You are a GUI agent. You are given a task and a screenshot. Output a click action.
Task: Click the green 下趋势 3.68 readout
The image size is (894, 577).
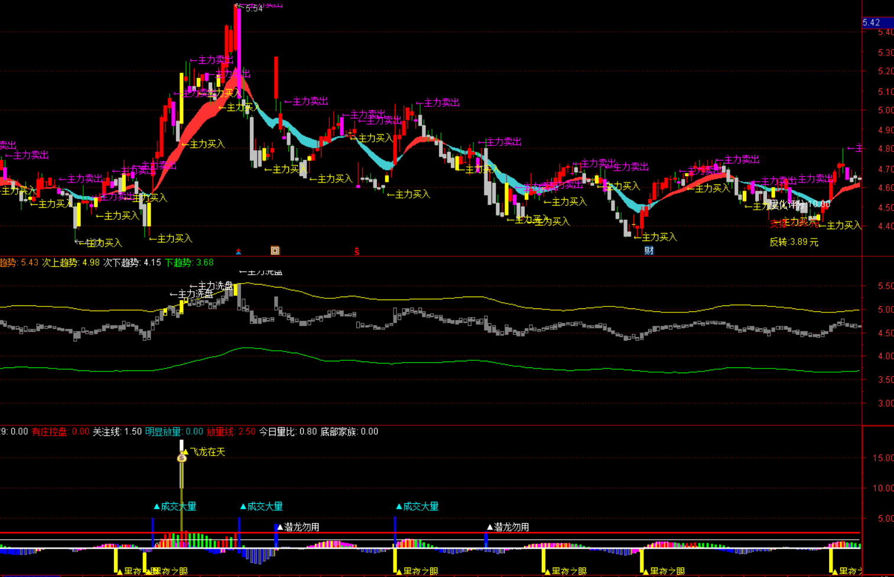[x=189, y=262]
